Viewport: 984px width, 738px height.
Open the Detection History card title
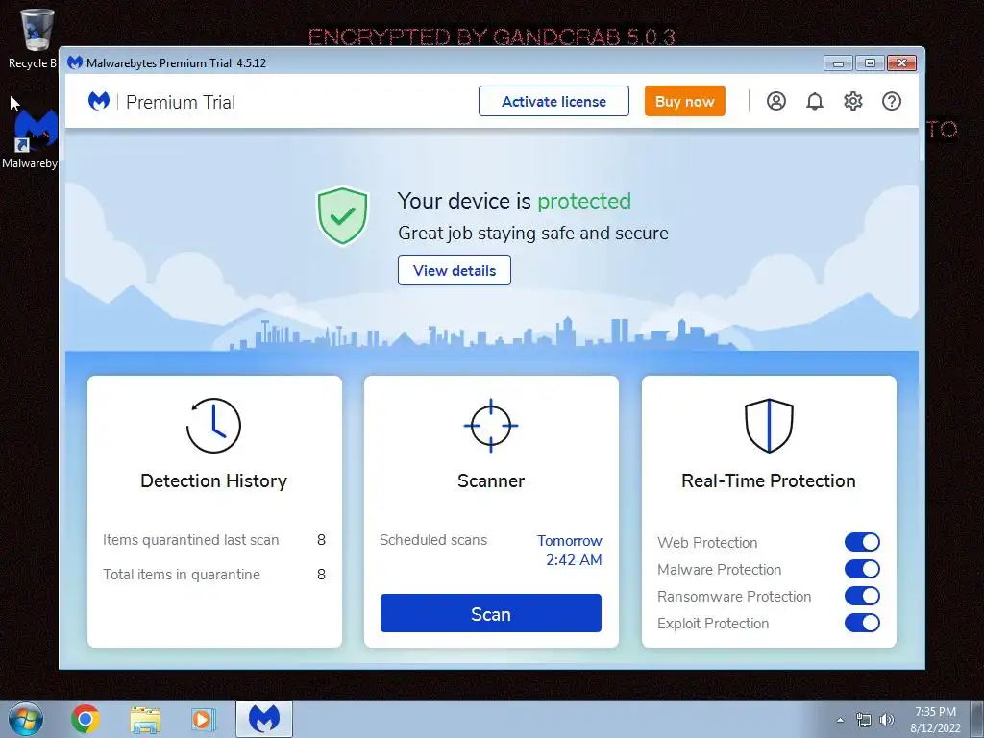point(214,480)
